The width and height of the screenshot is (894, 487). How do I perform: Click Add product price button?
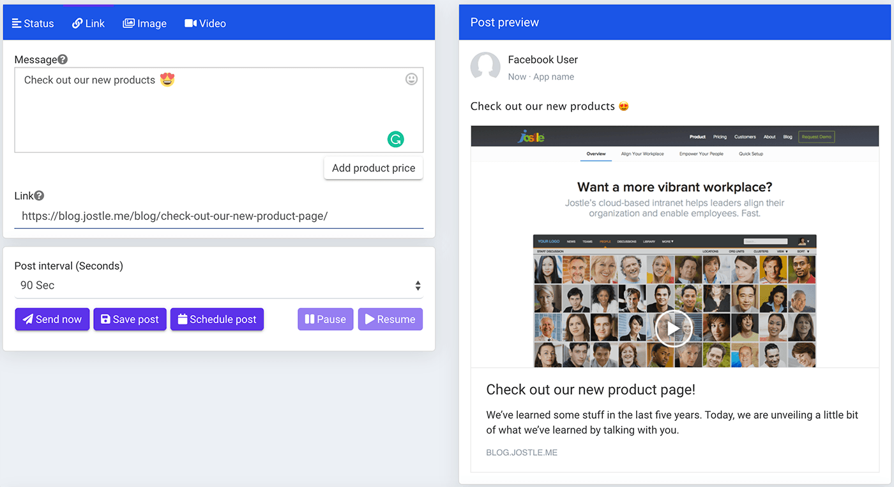[x=374, y=168]
